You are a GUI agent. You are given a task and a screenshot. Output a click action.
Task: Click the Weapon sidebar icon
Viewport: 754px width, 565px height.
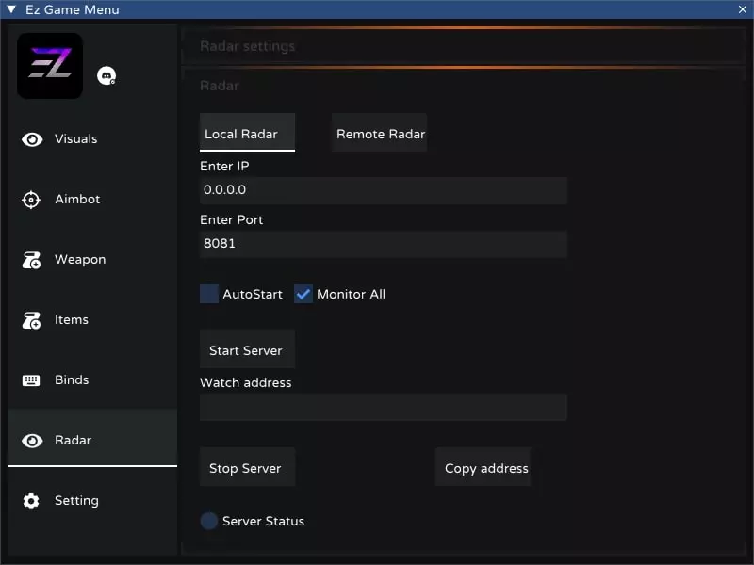[x=31, y=260]
